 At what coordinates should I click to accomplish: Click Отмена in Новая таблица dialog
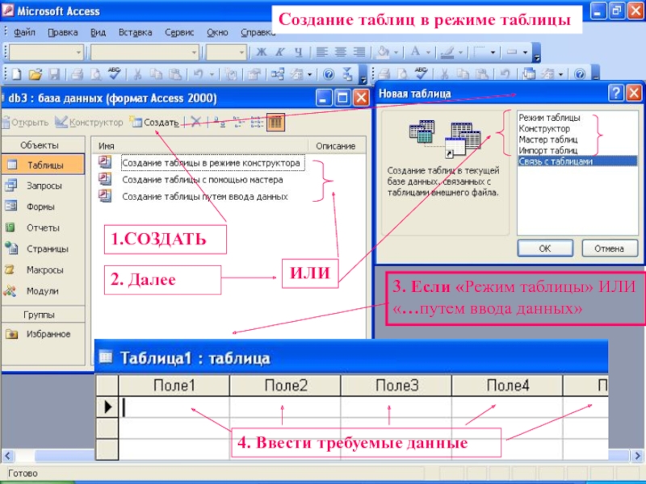click(x=609, y=248)
